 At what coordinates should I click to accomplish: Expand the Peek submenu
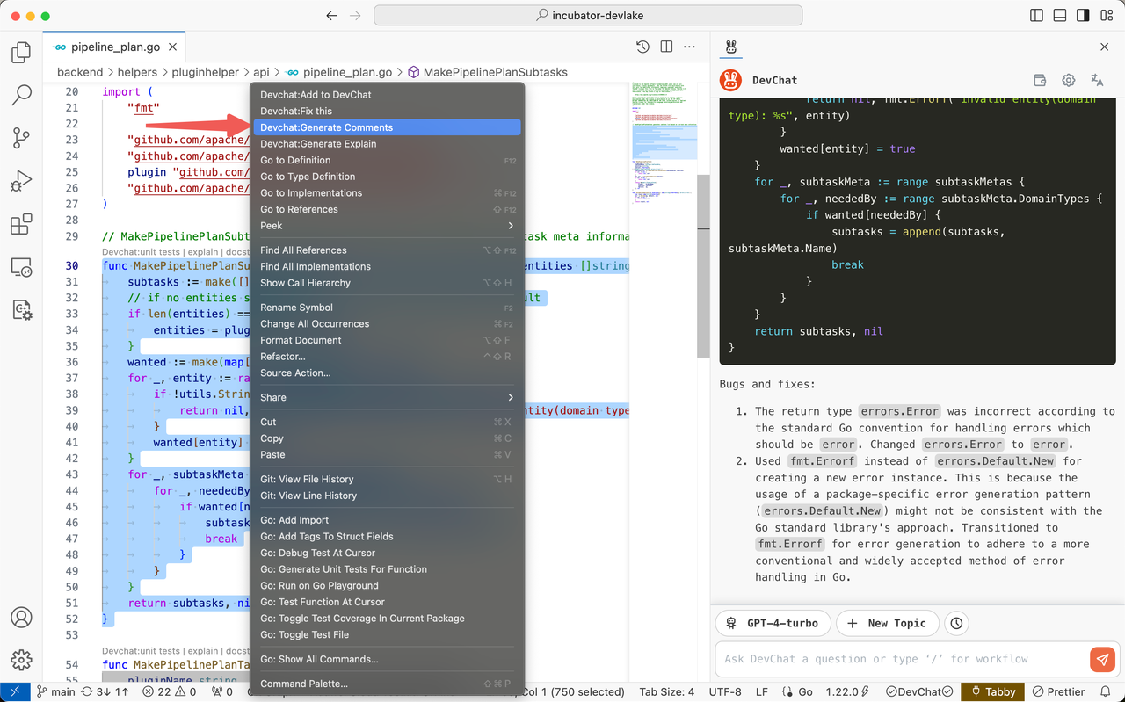388,226
